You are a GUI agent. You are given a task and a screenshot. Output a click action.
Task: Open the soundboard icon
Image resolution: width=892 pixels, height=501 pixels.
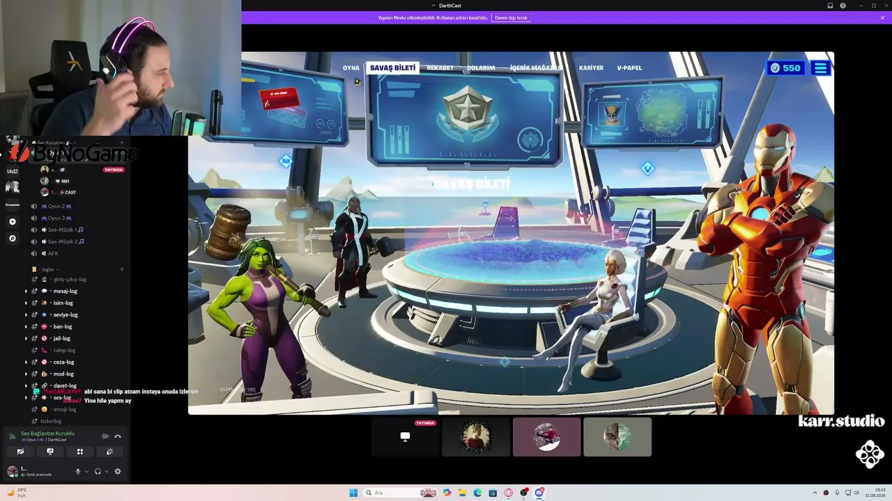pos(110,452)
